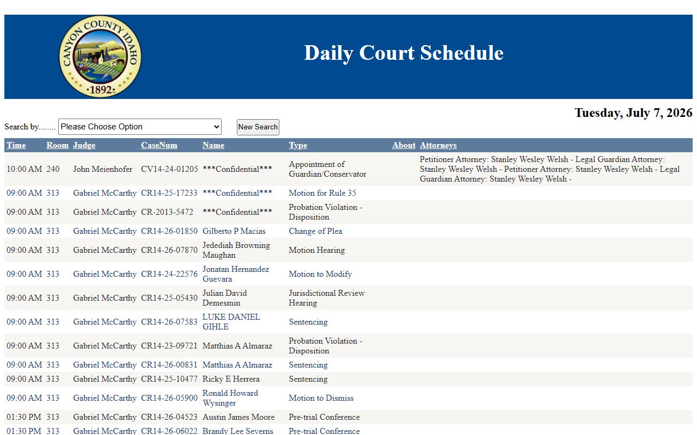Screen dimensions: 697x435
Task: Click Ricky E Herrera name cell
Action: pyautogui.click(x=231, y=379)
